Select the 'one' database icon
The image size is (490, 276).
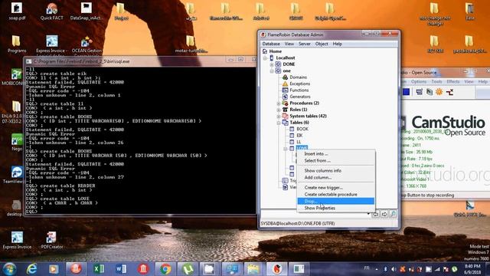point(278,71)
